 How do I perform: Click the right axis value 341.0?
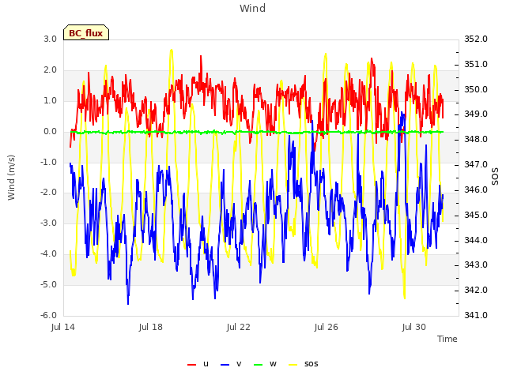[x=476, y=315]
